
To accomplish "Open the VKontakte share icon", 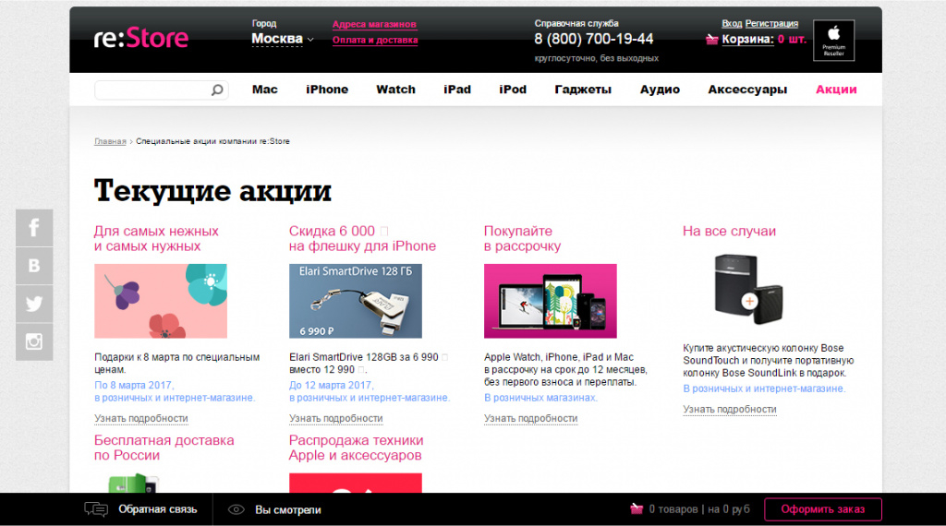I will pos(34,266).
